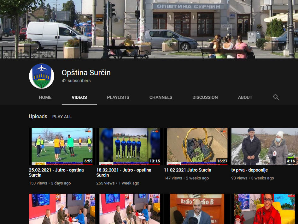Open the ABOUT tab
The width and height of the screenshot is (298, 224).
[245, 97]
